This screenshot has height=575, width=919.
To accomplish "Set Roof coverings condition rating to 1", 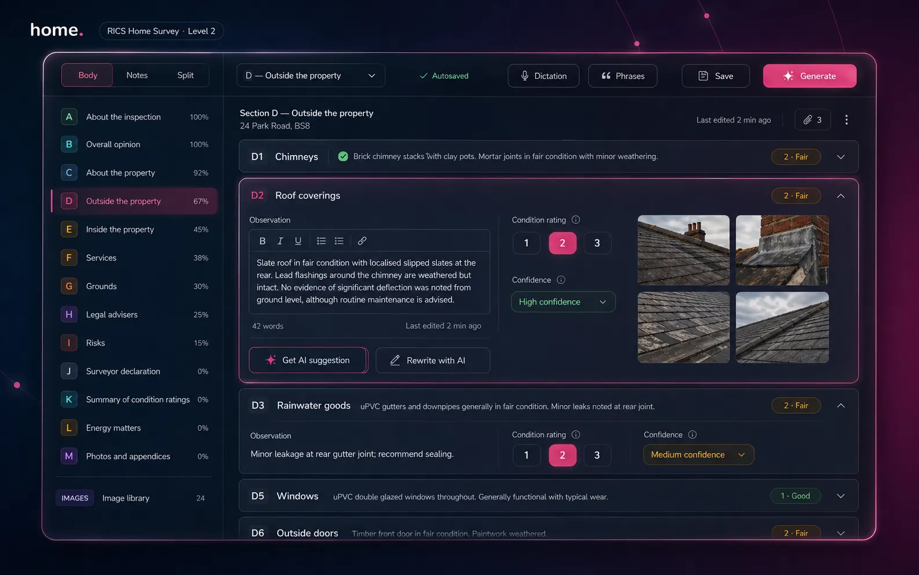I will tap(526, 243).
